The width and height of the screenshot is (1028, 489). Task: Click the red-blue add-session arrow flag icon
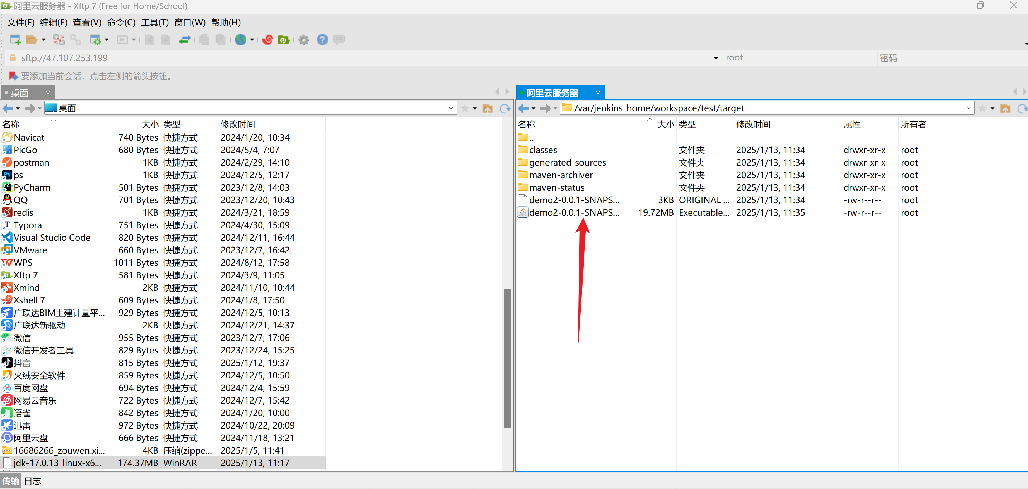click(x=13, y=76)
